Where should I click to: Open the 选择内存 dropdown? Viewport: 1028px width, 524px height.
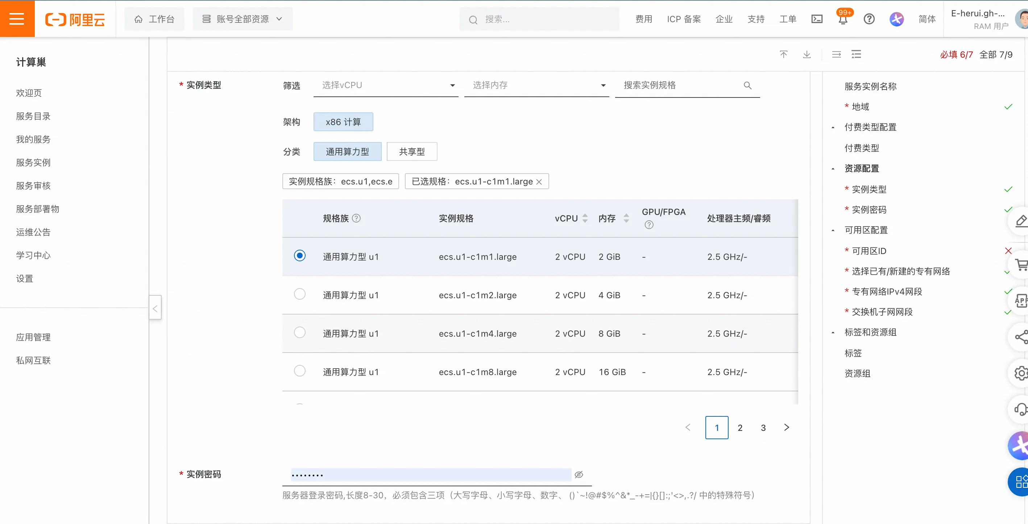(x=536, y=86)
